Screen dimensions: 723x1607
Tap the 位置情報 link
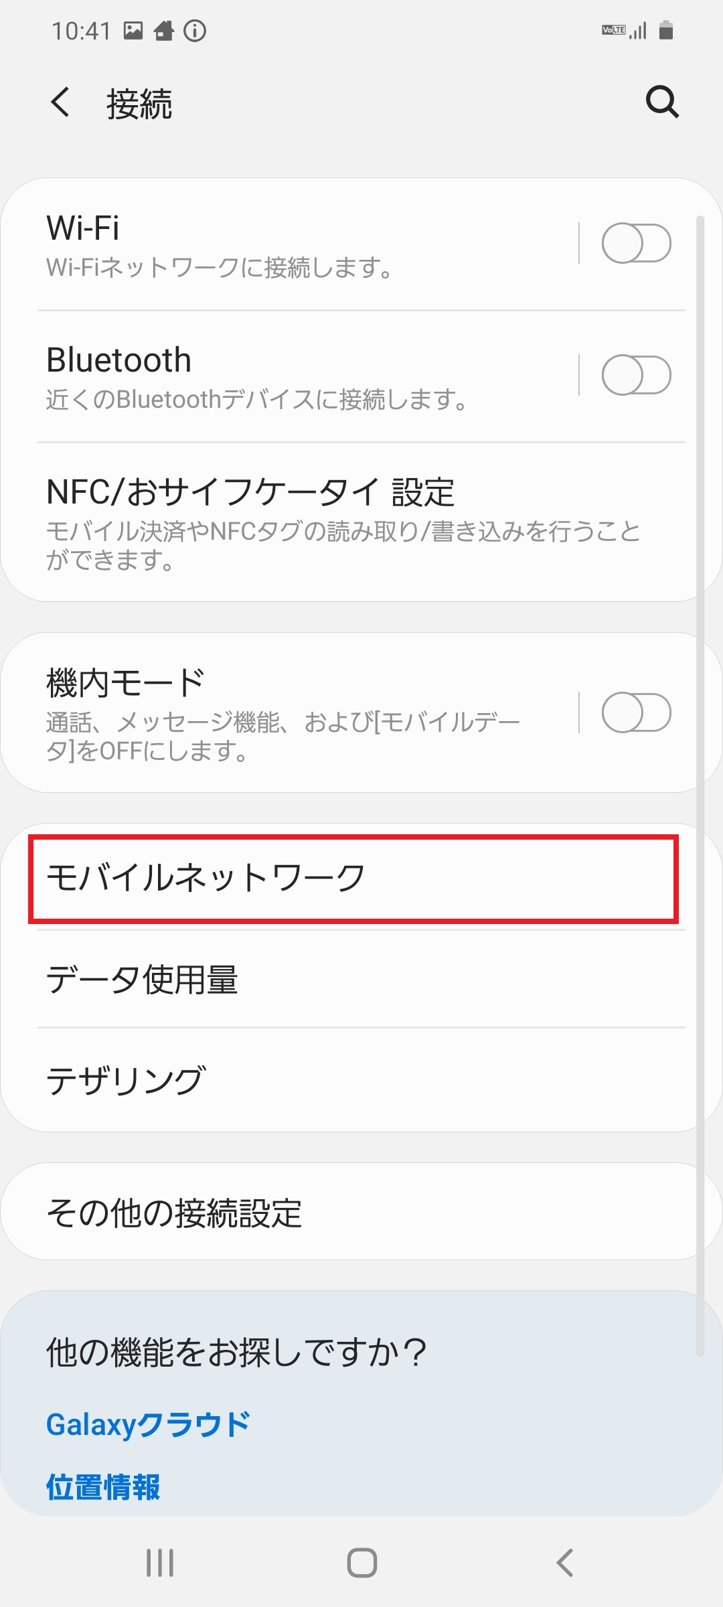[104, 1488]
